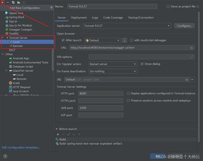The height and width of the screenshot is (161, 203).
Task: Add a Before launch task with plus
Action: [x=58, y=135]
